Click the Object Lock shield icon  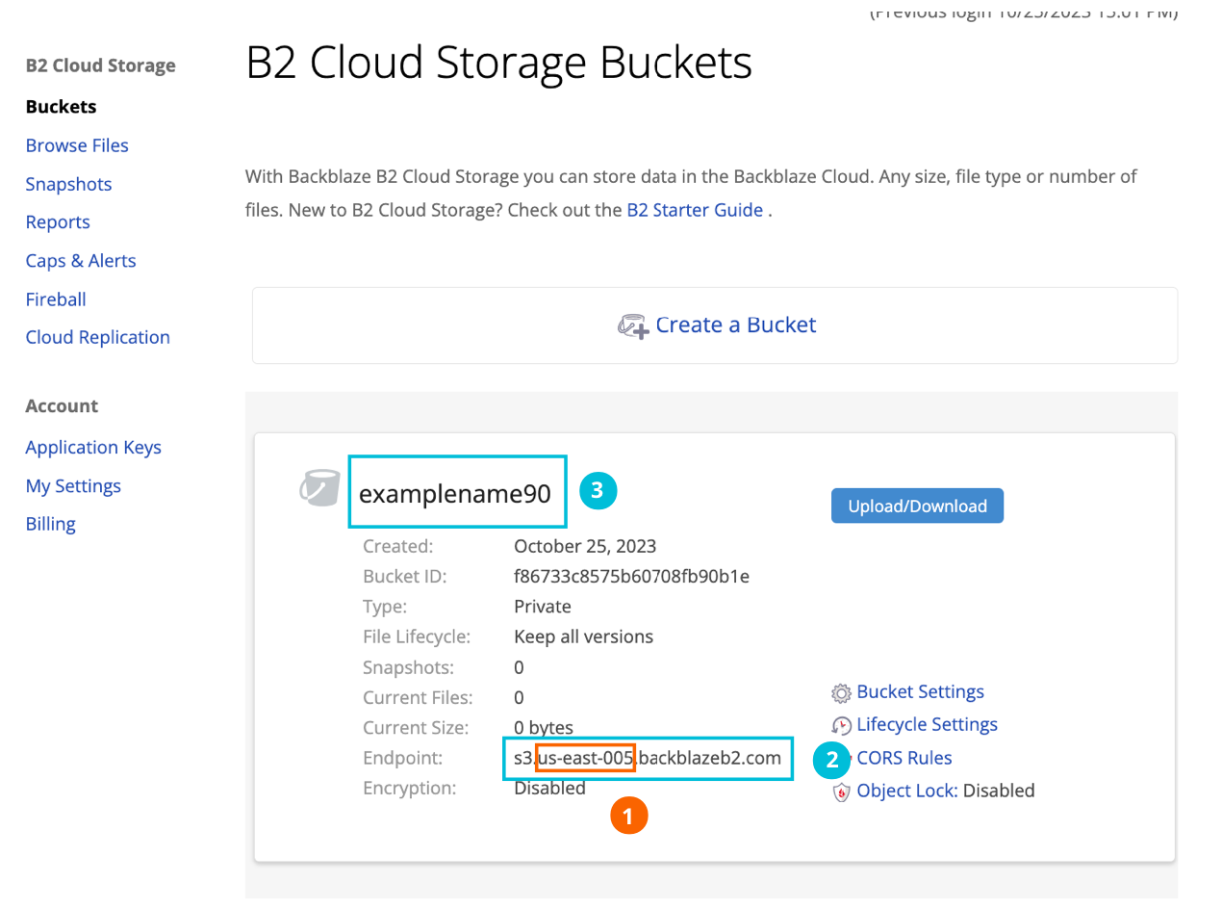coord(841,792)
